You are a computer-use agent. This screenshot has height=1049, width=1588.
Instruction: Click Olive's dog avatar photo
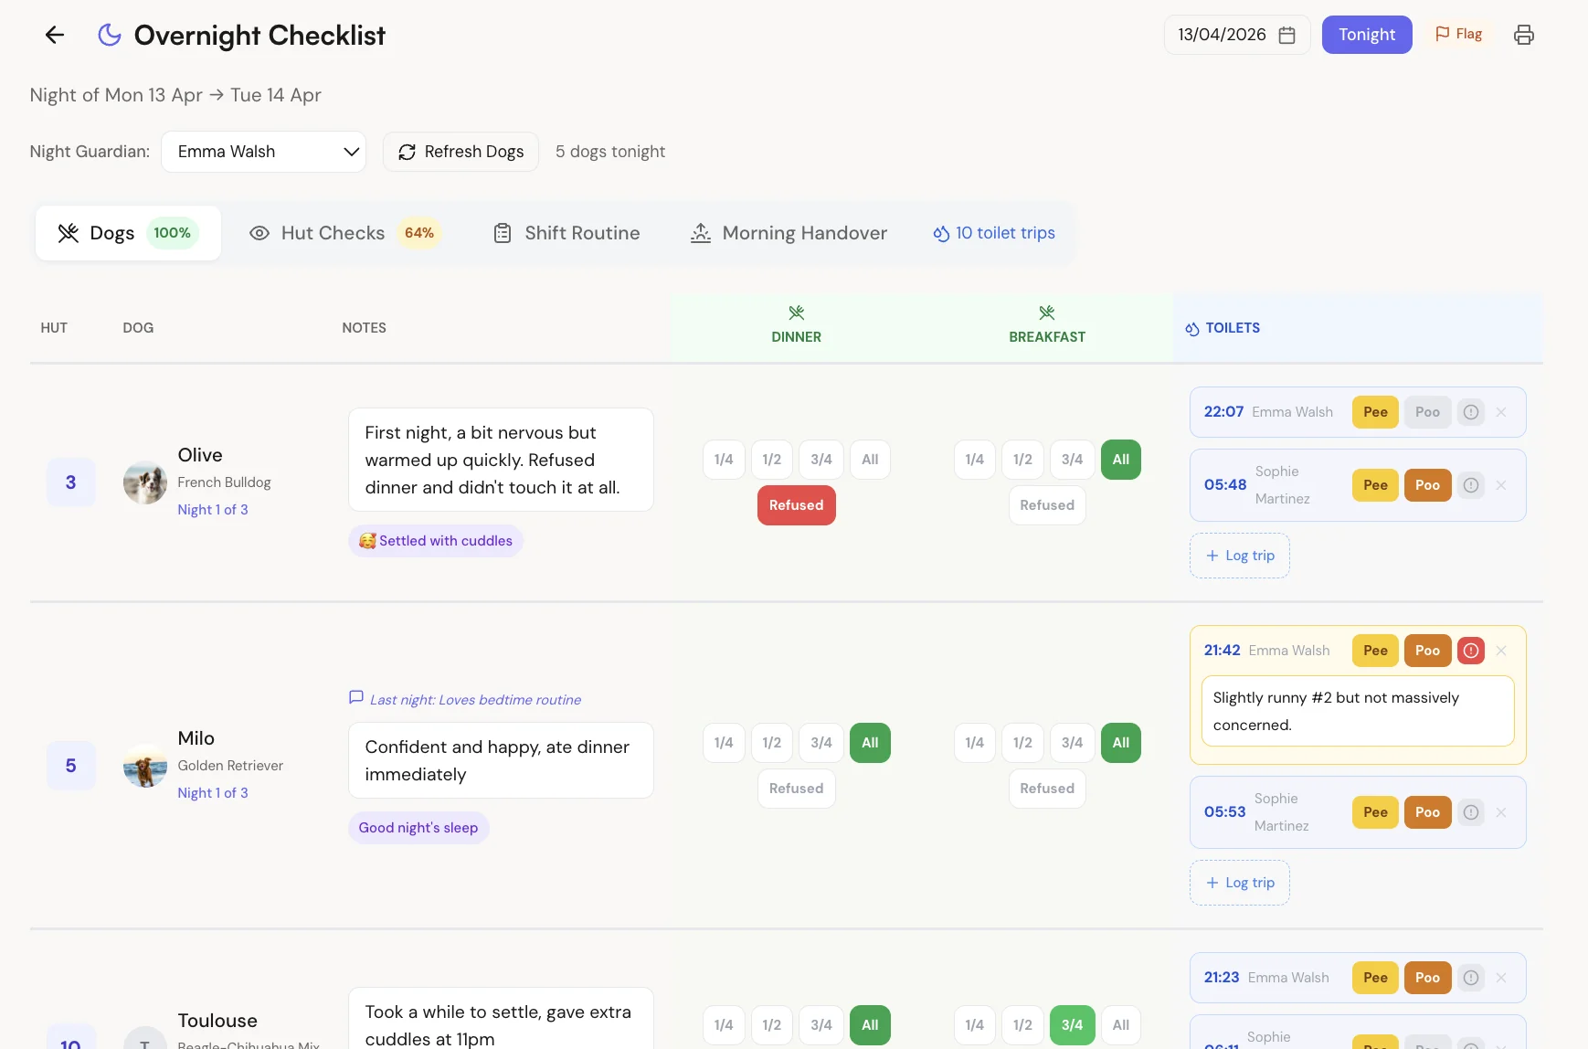(145, 482)
